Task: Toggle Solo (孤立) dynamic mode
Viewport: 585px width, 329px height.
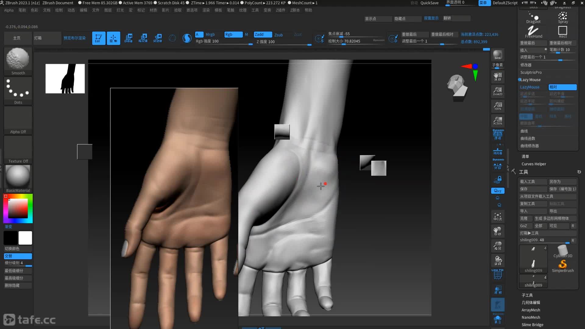Action: [x=498, y=319]
